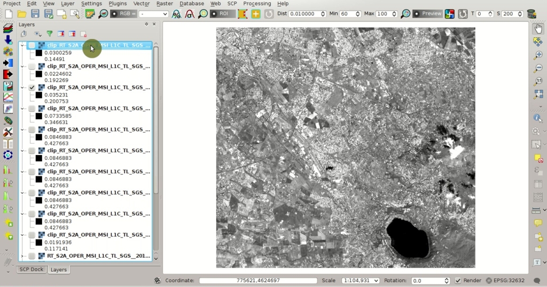This screenshot has width=547, height=287.
Task: Click the Coordinate field showing 775621,4624697
Action: point(258,281)
